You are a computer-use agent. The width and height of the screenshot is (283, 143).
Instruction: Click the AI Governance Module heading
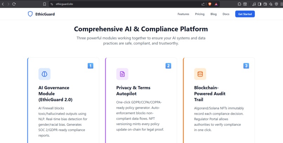pos(55,94)
